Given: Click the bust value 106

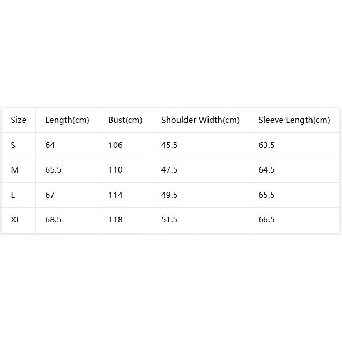Looking at the screenshot, I should [x=115, y=145].
